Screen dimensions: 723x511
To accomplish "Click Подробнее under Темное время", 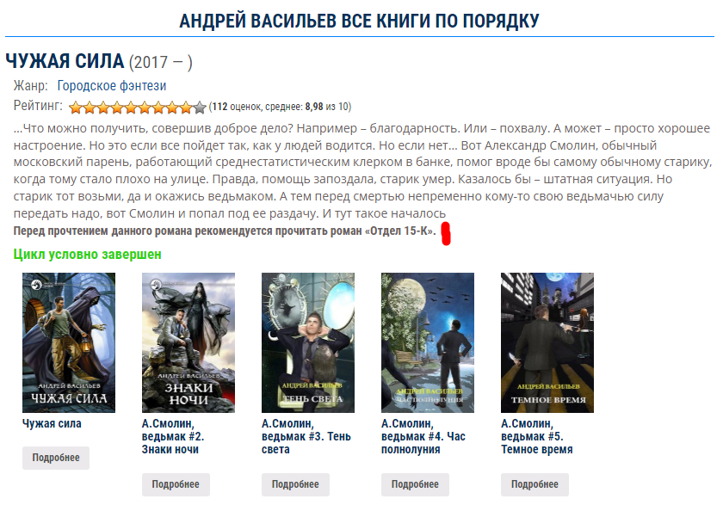I will (x=535, y=484).
